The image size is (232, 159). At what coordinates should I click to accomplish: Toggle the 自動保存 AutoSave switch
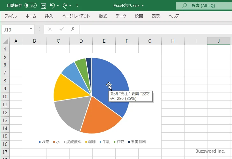31,6
